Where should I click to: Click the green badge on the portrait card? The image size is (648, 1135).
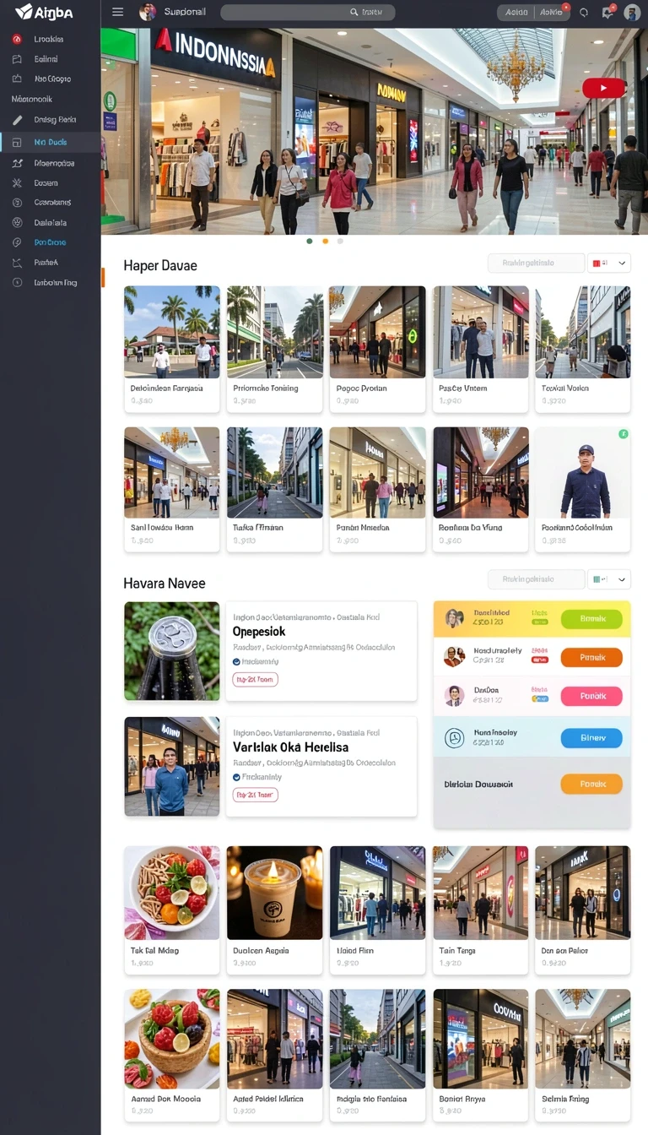tap(624, 433)
